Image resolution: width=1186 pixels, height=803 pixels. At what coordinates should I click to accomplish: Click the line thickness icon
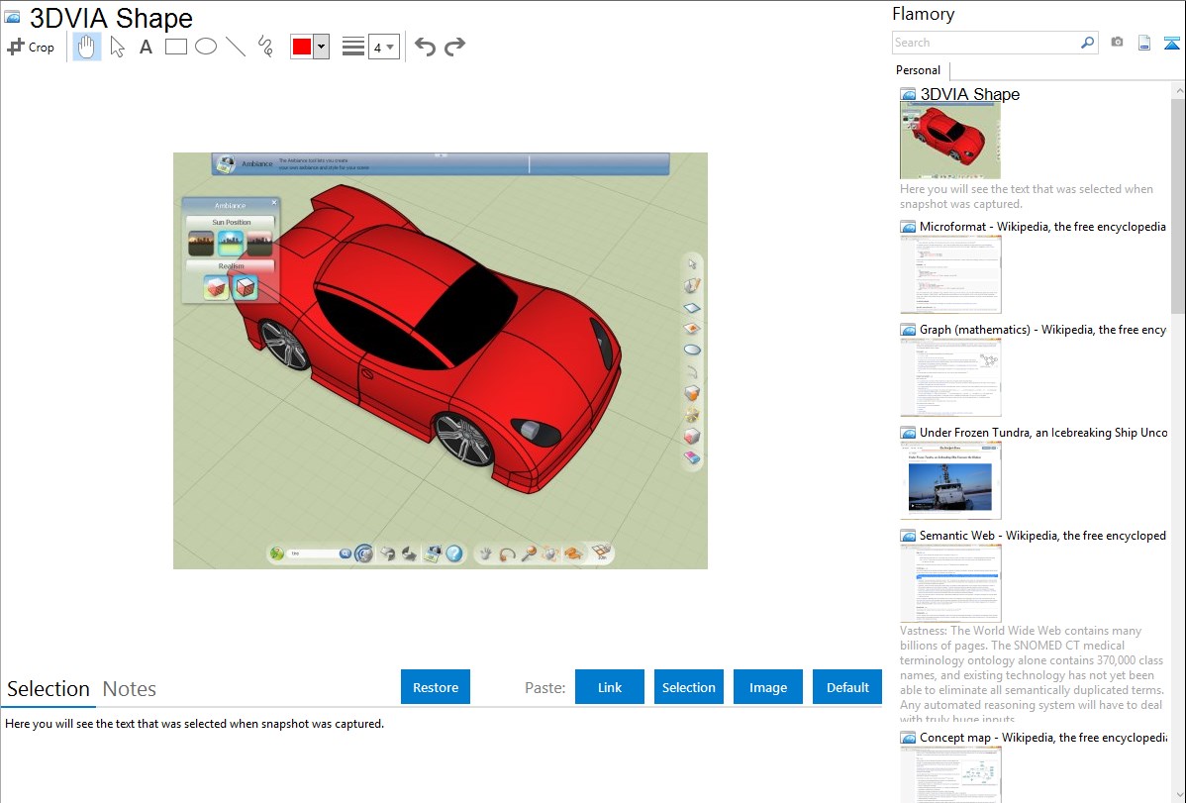(353, 47)
